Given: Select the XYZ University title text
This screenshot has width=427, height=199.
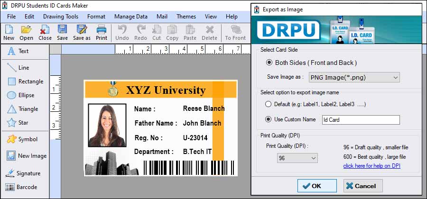Looking at the screenshot, I should (166, 90).
